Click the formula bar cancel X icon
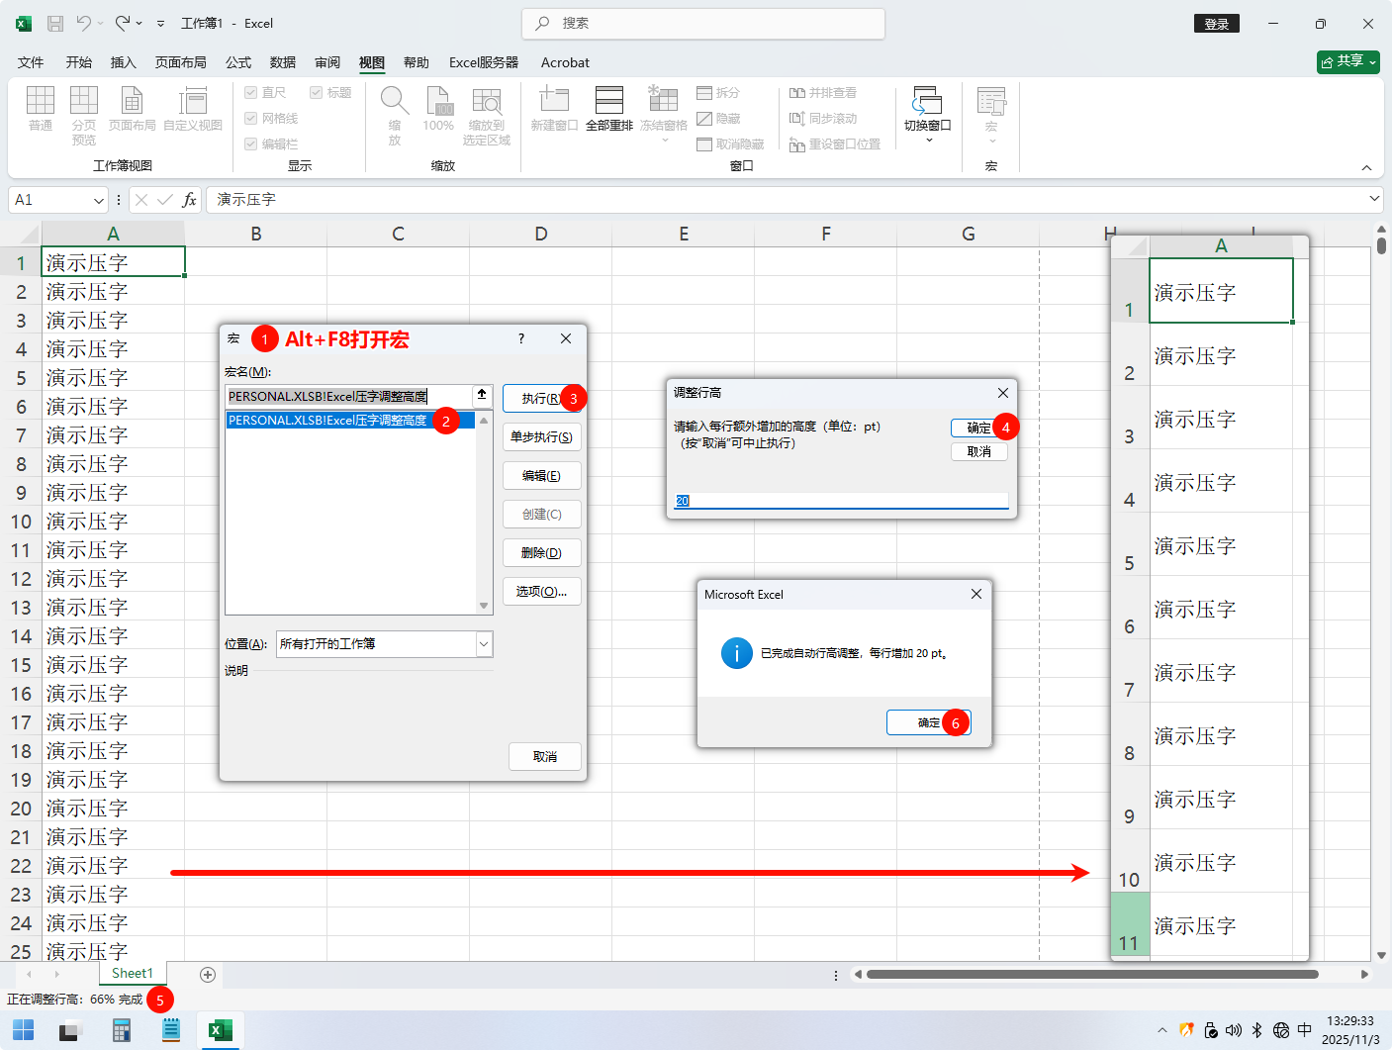This screenshot has width=1392, height=1050. (141, 200)
